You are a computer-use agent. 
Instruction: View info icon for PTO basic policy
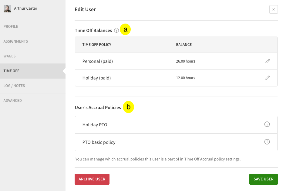pyautogui.click(x=267, y=141)
